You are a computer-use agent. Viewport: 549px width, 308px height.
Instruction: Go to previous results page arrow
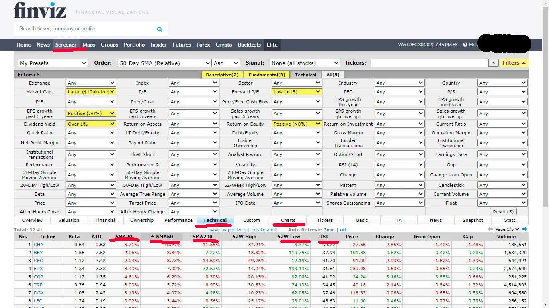[x=490, y=229]
